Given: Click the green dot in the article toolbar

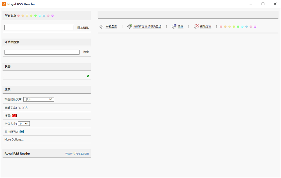Looking at the screenshot, I should tap(238, 26).
